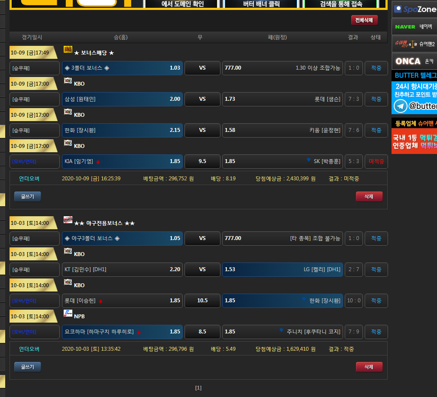Click the blue down arrow beside SK [박종훈]

[x=308, y=160]
